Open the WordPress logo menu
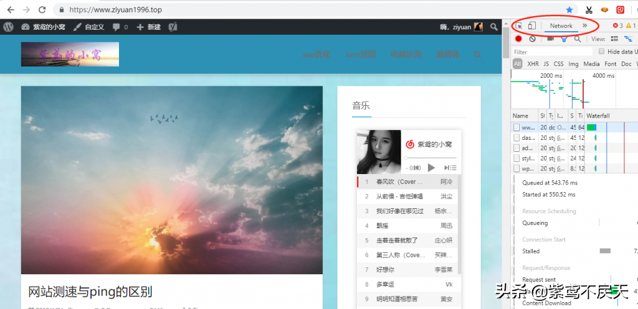Screen dimensions: 638x309 click(x=9, y=27)
